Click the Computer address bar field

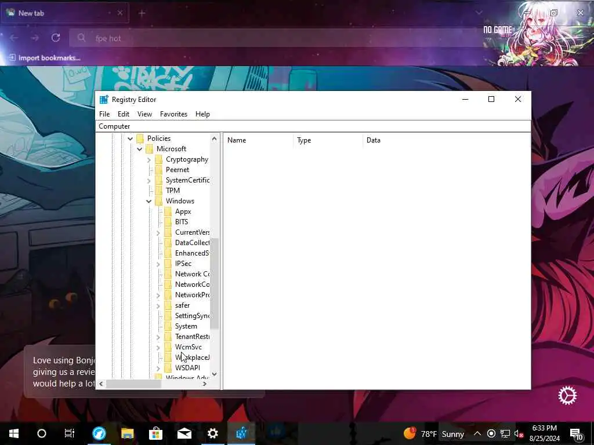(313, 126)
